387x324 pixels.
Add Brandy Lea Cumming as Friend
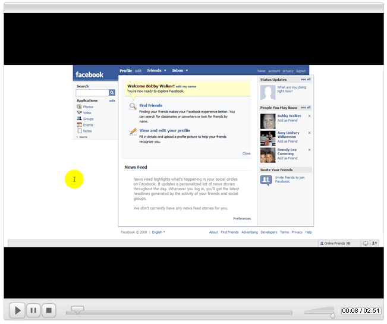tap(287, 158)
